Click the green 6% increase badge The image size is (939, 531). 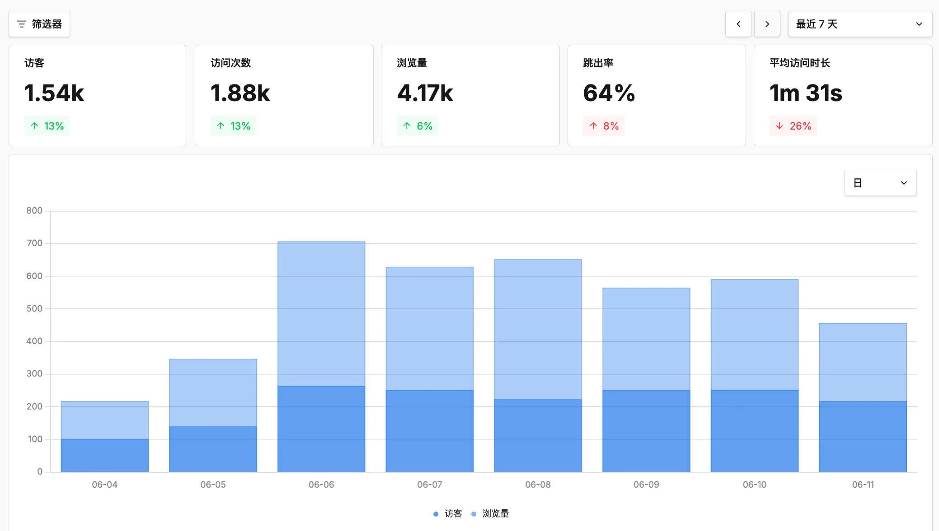[418, 126]
